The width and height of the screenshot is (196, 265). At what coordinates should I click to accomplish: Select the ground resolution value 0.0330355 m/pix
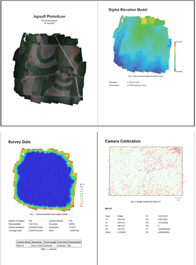click(x=36, y=227)
